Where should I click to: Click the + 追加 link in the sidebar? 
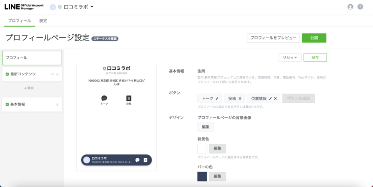29,88
